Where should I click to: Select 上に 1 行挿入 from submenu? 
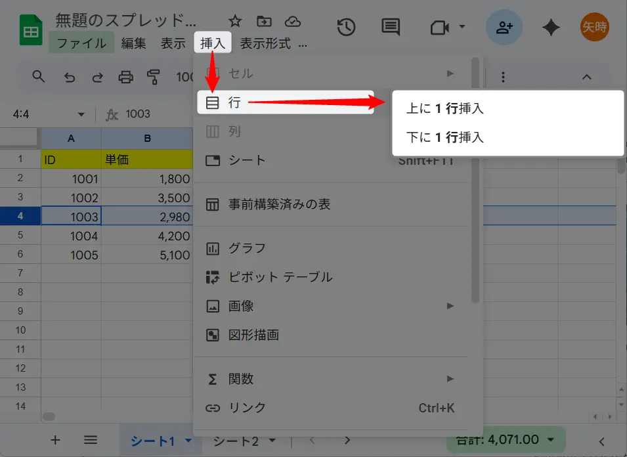pos(444,109)
